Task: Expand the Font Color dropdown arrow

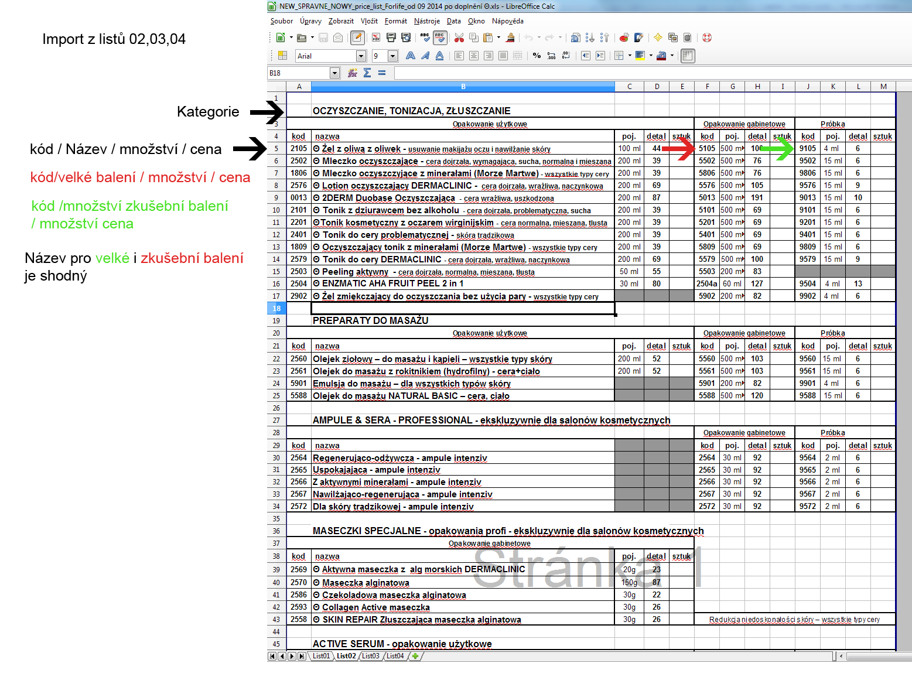Action: click(x=672, y=56)
